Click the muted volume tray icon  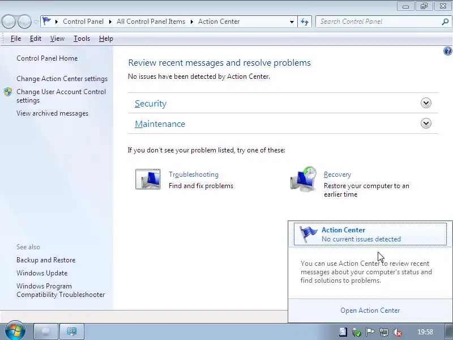(398, 333)
